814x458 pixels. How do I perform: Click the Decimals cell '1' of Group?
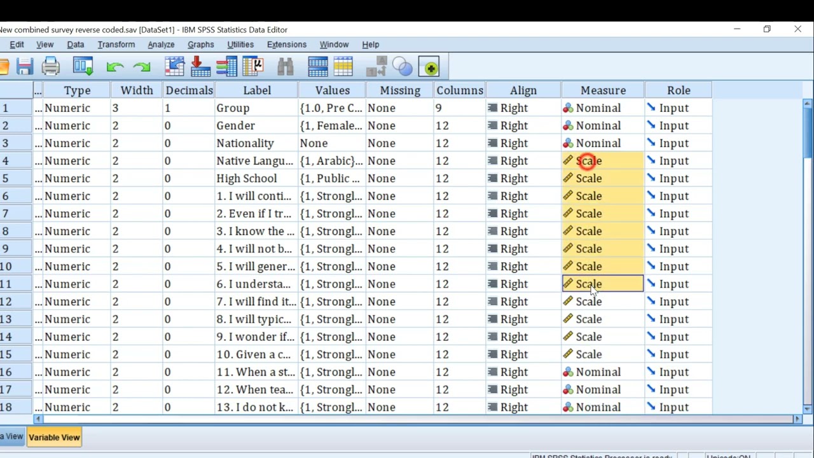[x=189, y=108]
